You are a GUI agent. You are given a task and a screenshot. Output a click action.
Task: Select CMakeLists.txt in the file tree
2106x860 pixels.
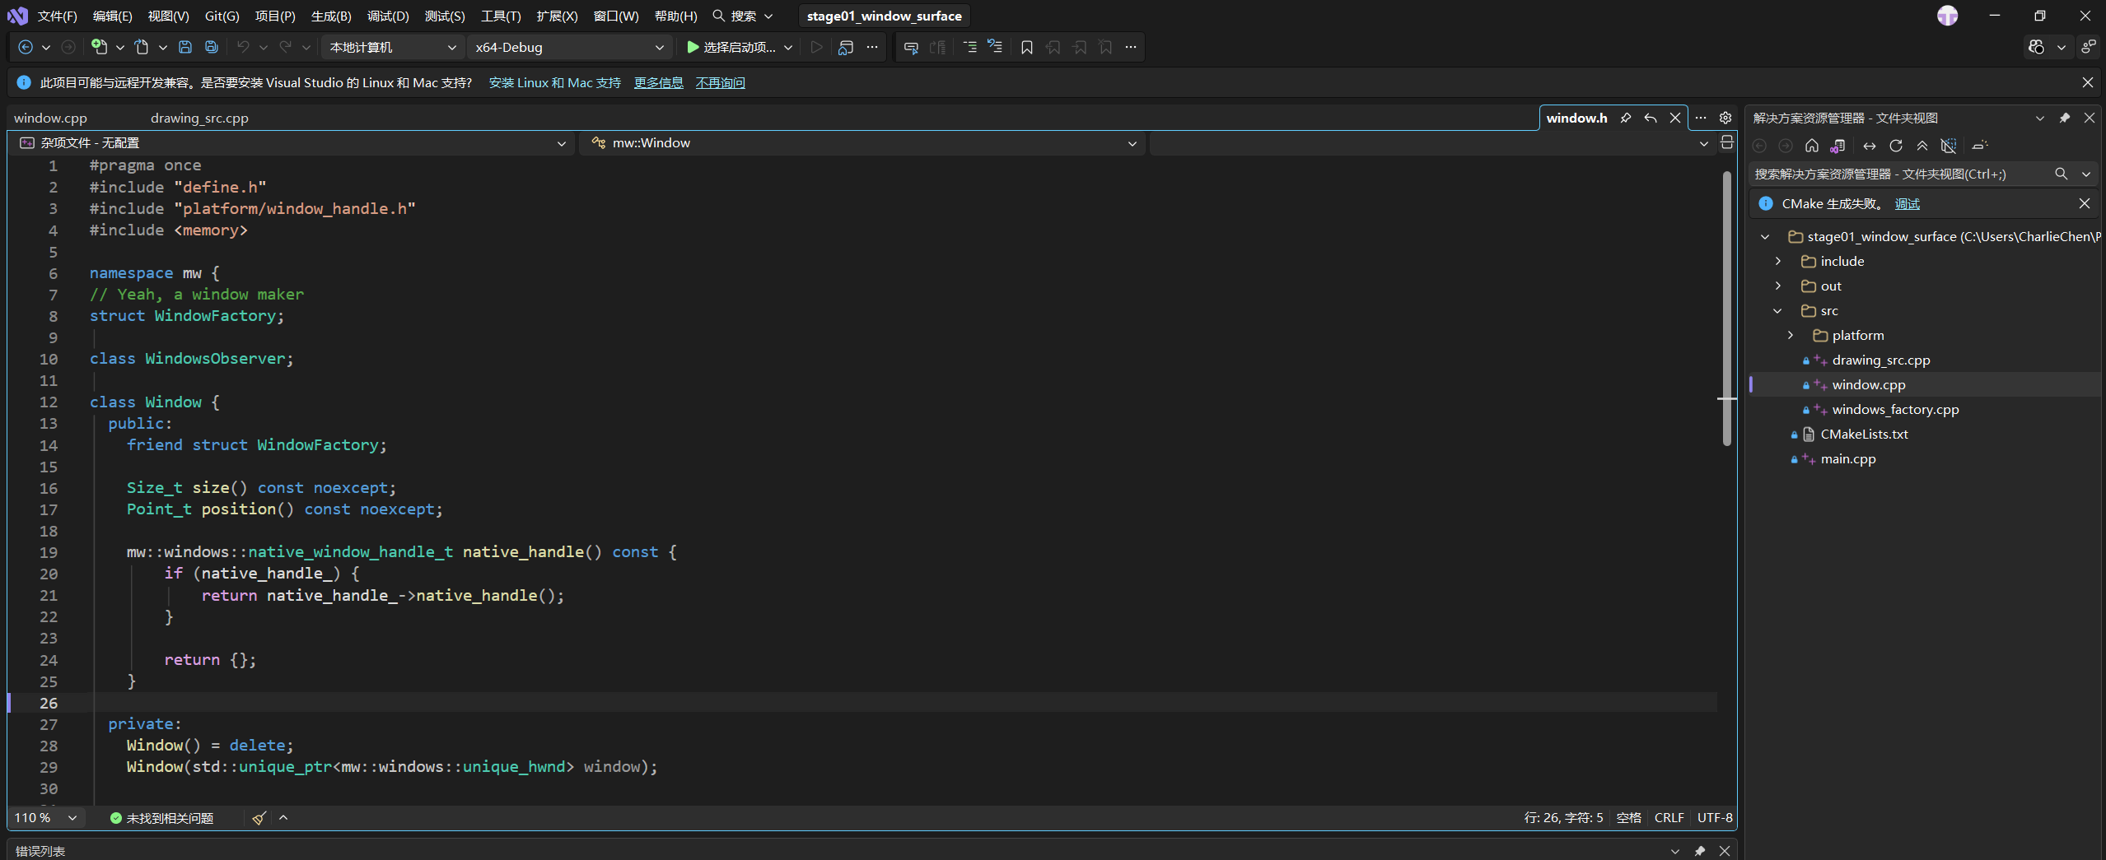coord(1864,434)
